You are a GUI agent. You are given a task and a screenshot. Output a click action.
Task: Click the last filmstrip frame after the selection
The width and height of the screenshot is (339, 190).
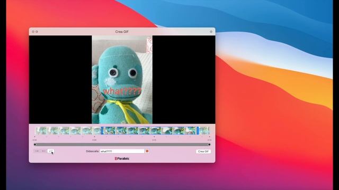[204, 131]
